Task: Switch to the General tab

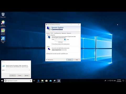Action: click(x=48, y=33)
